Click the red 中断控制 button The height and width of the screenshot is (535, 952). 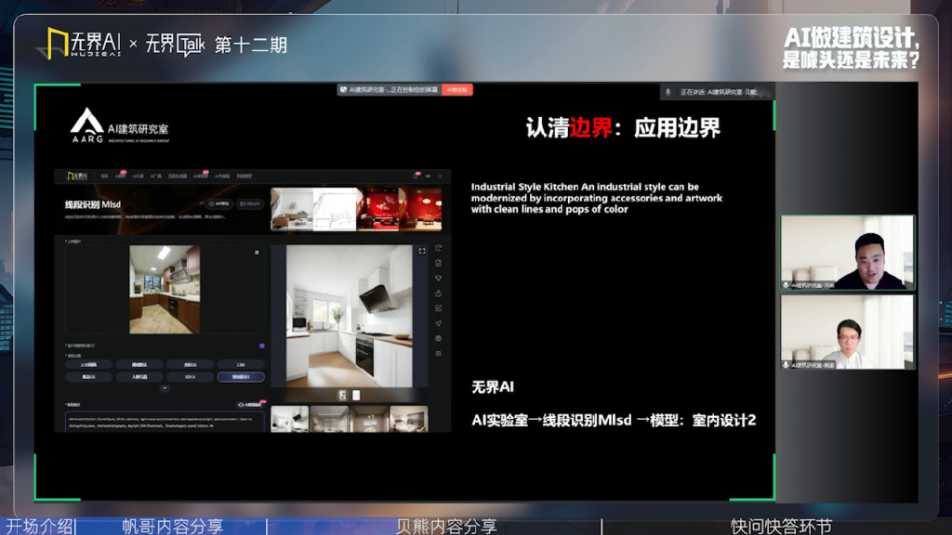point(457,90)
